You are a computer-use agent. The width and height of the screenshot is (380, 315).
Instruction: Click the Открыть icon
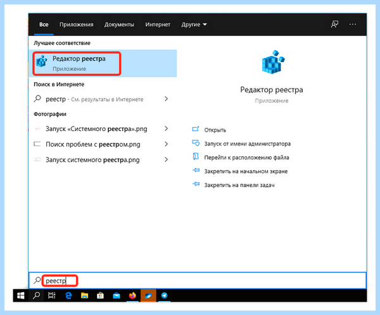pos(196,129)
